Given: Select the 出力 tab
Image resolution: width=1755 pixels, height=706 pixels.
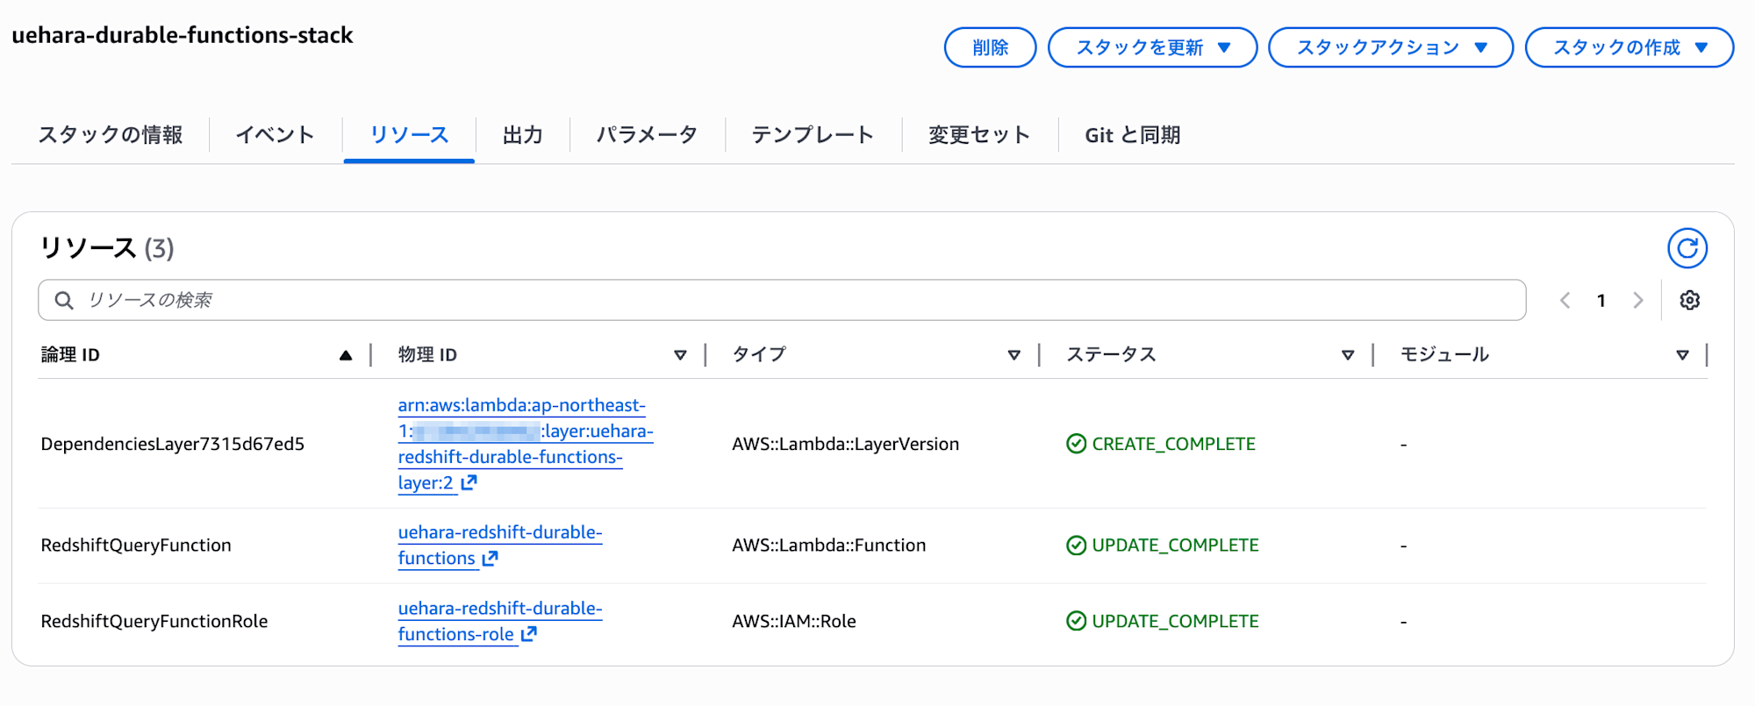Looking at the screenshot, I should [x=522, y=135].
